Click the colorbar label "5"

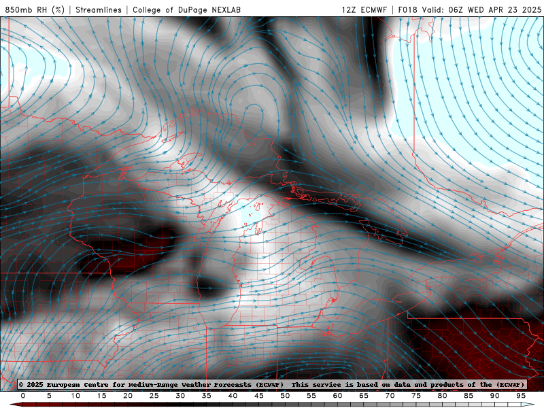(49, 396)
